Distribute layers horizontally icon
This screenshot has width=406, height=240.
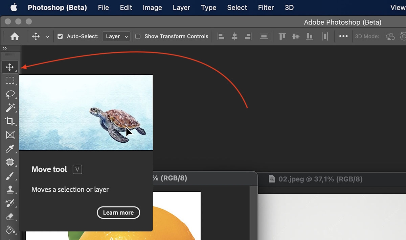[x=325, y=36]
